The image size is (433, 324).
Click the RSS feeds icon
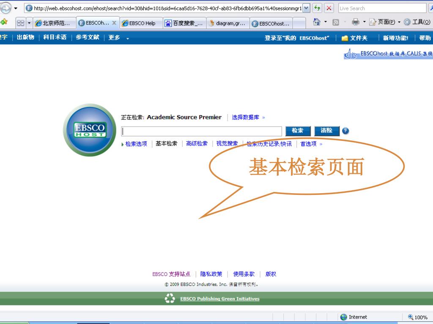coord(335,22)
